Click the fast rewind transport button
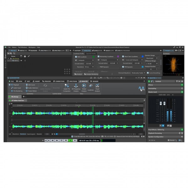Image resolution: width=188 pixels, height=188 pixels. coord(53,140)
